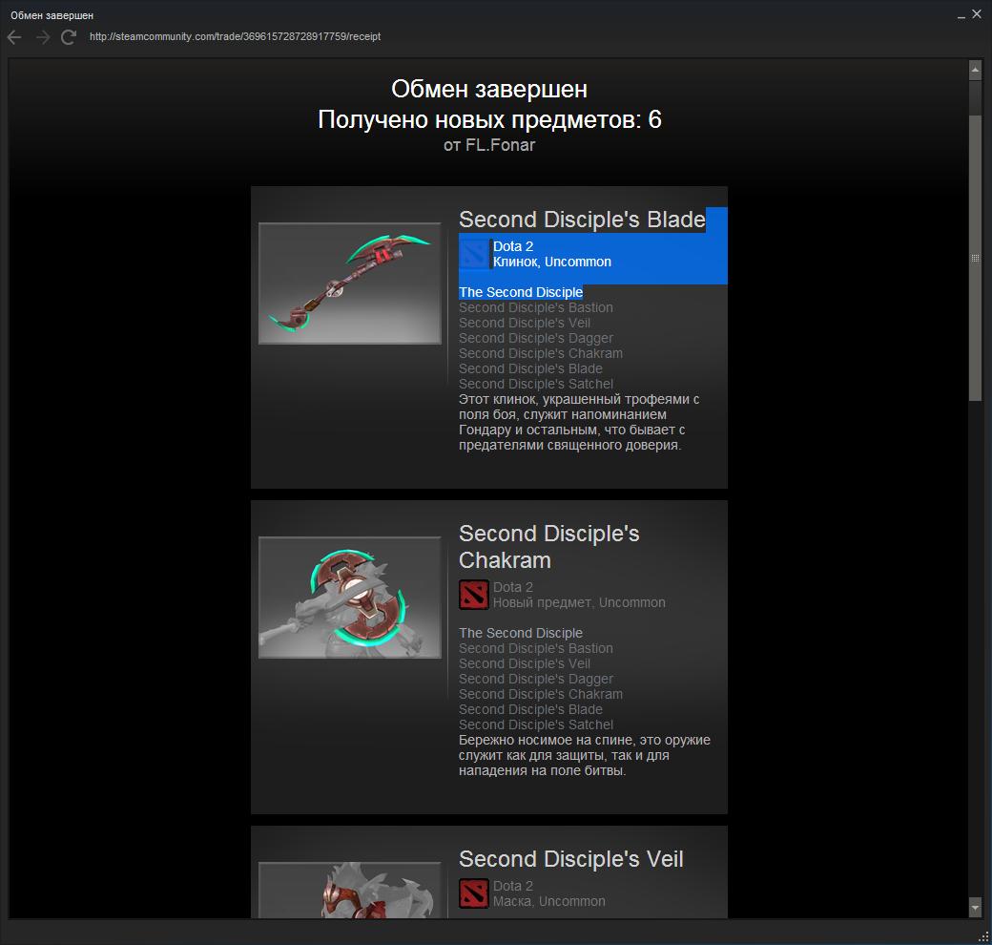Open Second Disciple's Blade item image
Viewport: 992px width, 945px height.
350,283
